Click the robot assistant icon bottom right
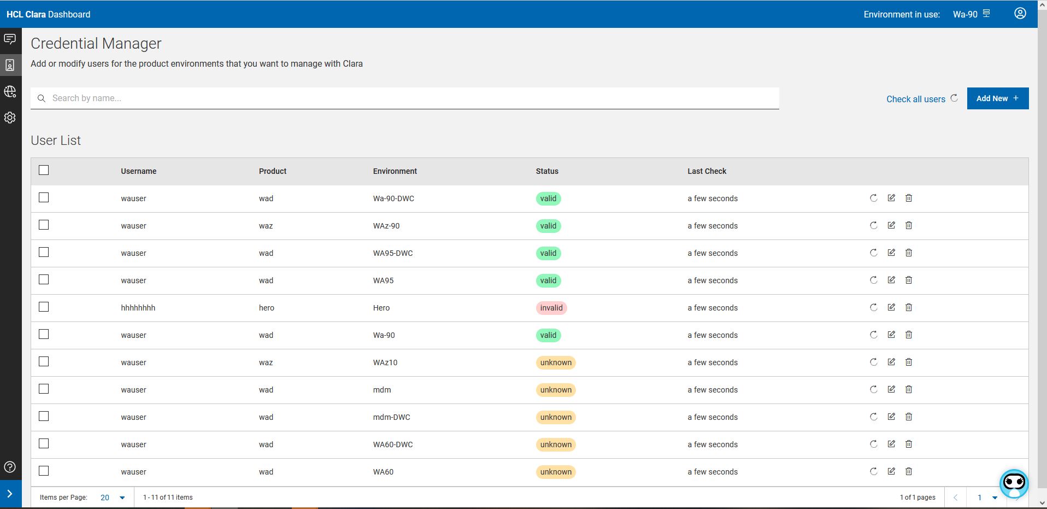Viewport: 1047px width, 509px height. [1015, 483]
